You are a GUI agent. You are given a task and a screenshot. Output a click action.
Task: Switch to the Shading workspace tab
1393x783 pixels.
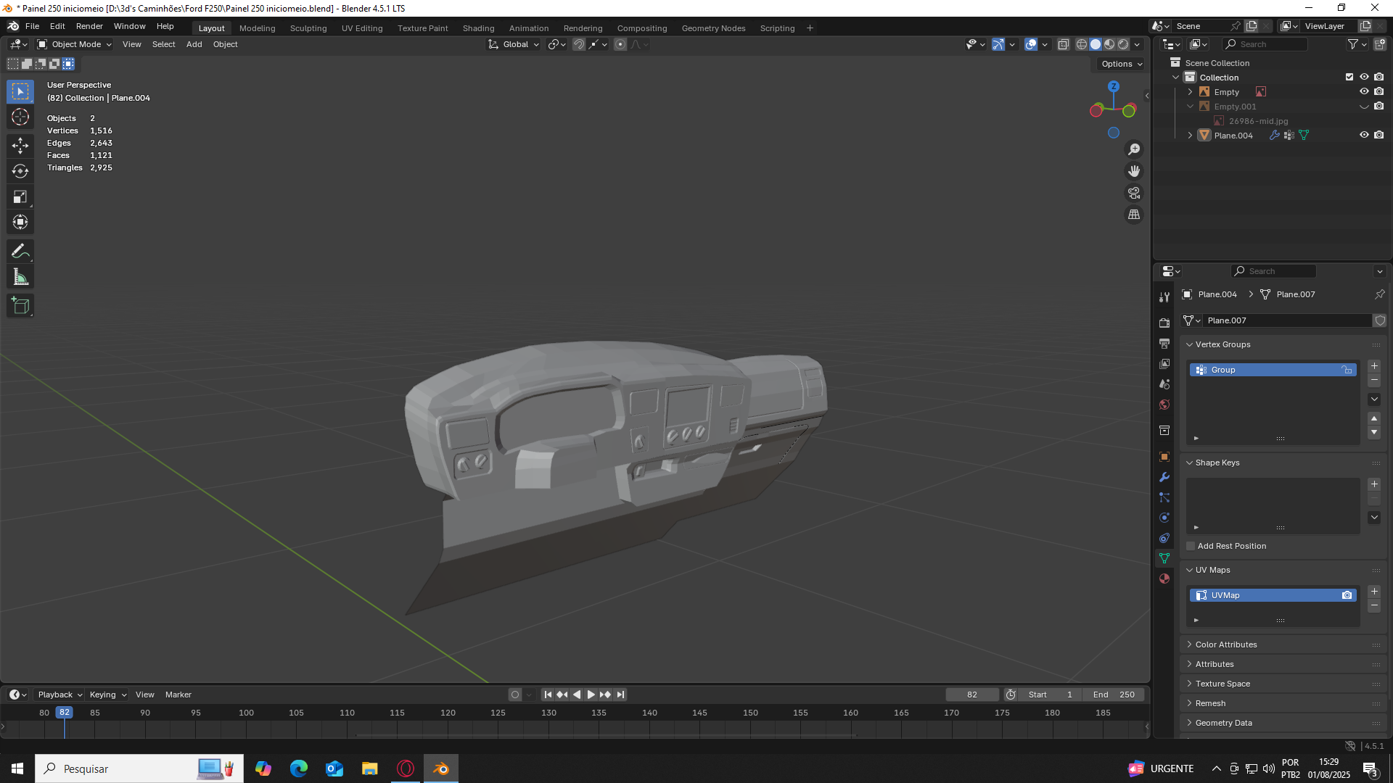478,28
